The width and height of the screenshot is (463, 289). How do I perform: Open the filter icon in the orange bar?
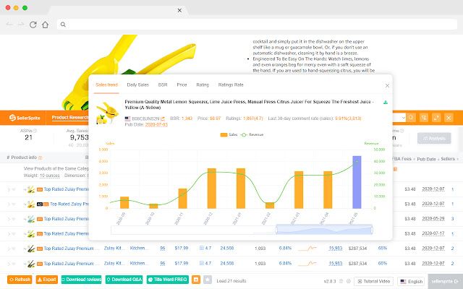point(424,118)
